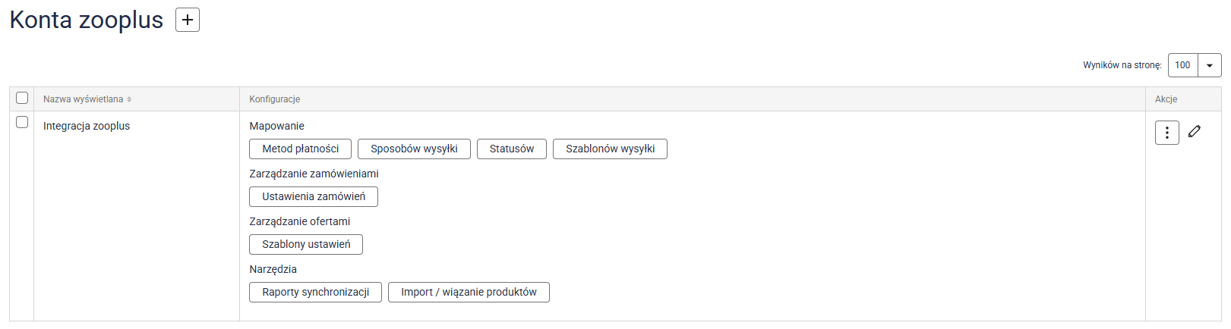Tick the select-all header checkbox
This screenshot has width=1231, height=329.
tap(22, 98)
